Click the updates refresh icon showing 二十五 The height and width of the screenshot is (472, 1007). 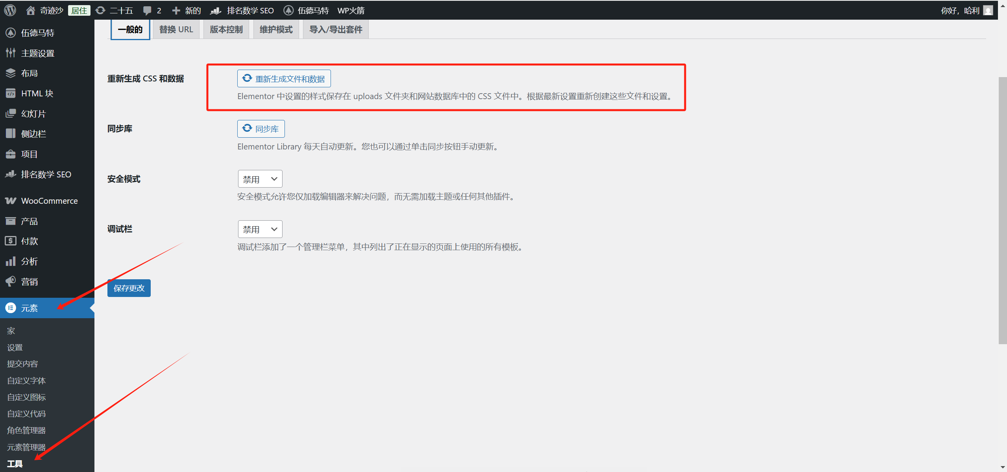[114, 10]
